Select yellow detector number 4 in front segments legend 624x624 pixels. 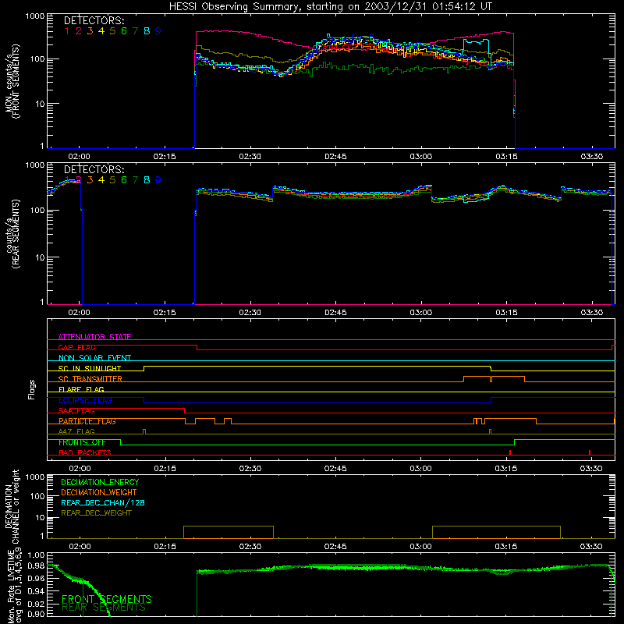(x=101, y=31)
